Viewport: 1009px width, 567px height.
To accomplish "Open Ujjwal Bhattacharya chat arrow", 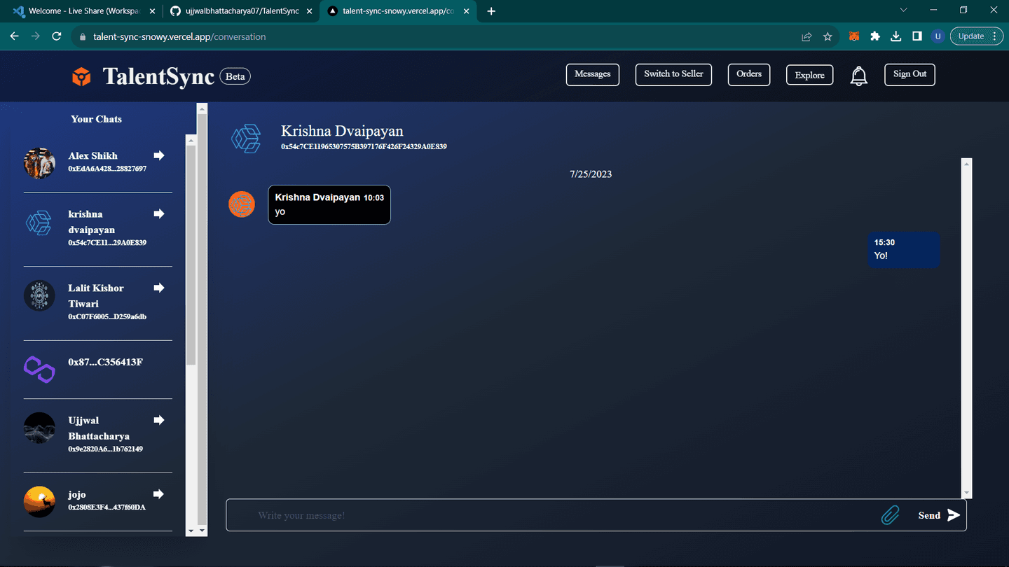I will point(159,420).
